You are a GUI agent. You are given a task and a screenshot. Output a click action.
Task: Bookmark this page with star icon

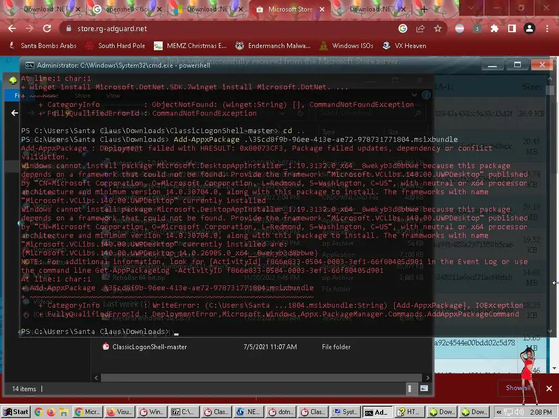coord(438,28)
